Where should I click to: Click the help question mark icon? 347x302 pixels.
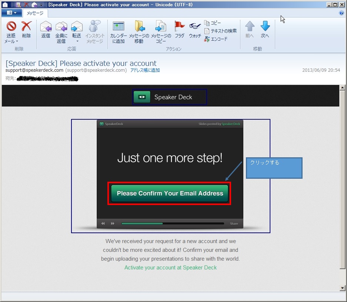[x=341, y=13]
